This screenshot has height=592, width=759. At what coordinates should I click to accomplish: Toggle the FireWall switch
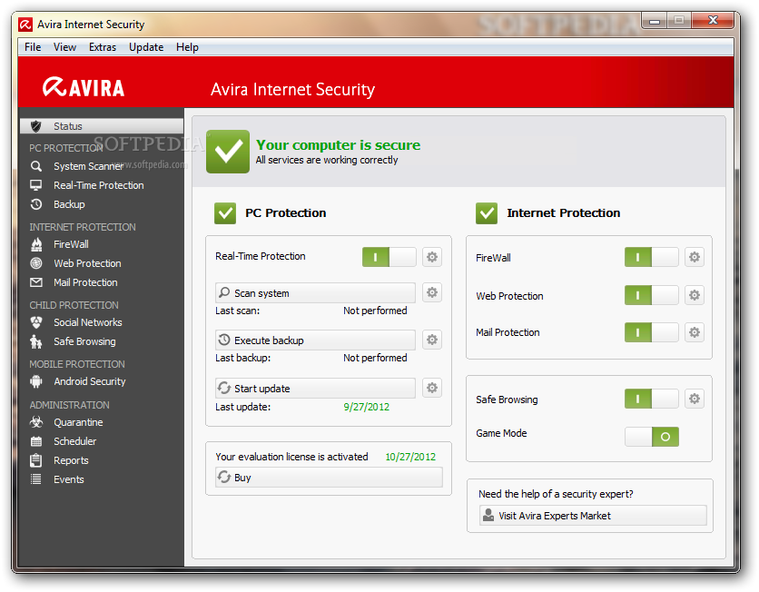651,257
